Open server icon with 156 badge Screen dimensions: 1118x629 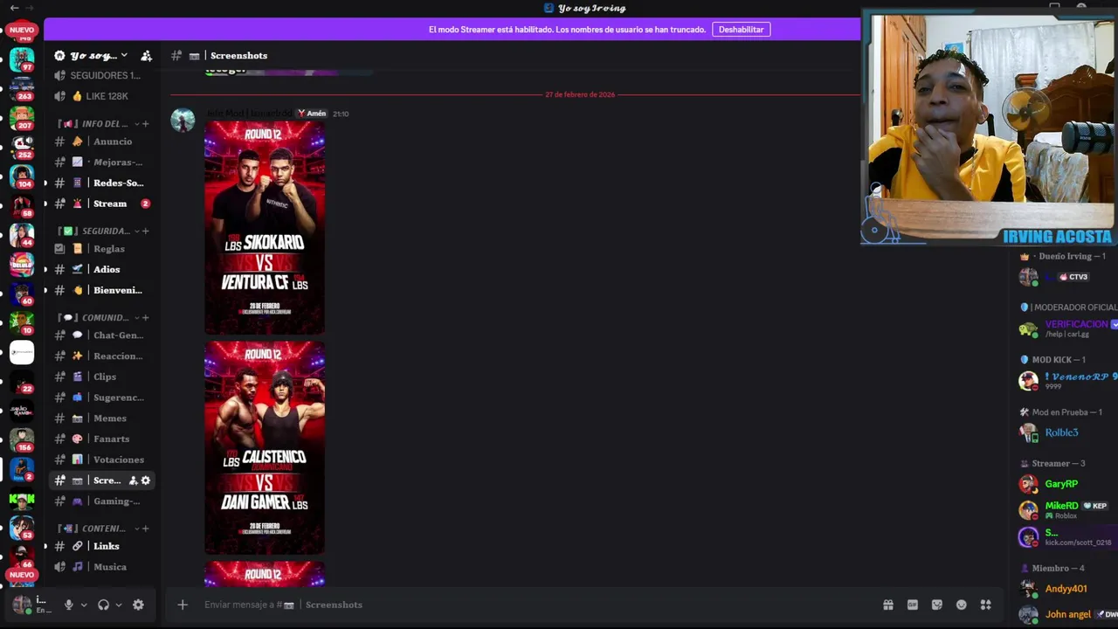[22, 439]
